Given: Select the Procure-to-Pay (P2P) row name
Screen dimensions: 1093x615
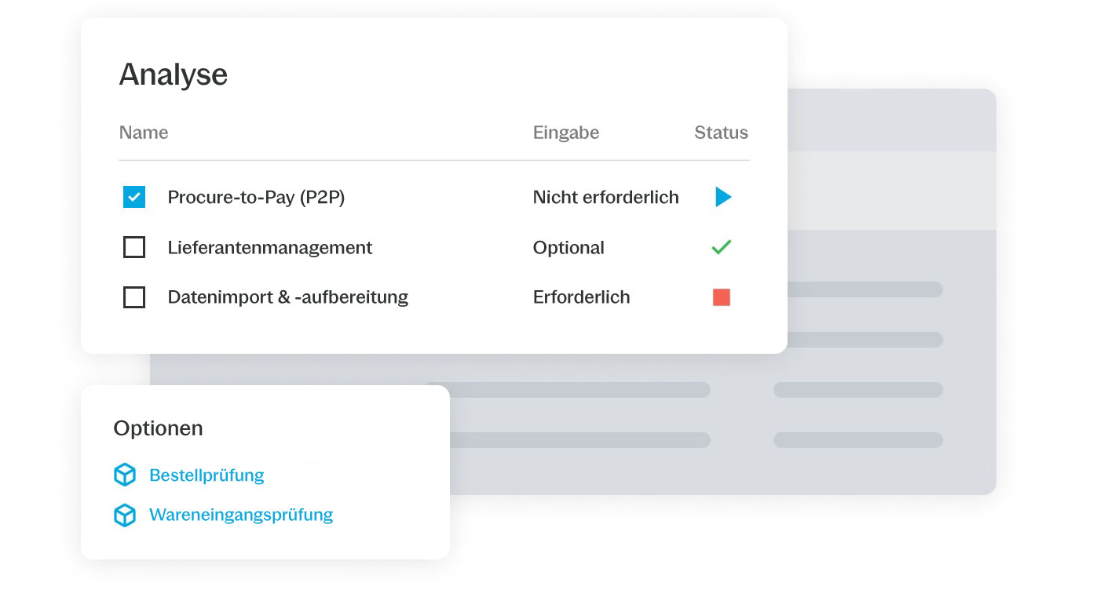Looking at the screenshot, I should [x=256, y=197].
